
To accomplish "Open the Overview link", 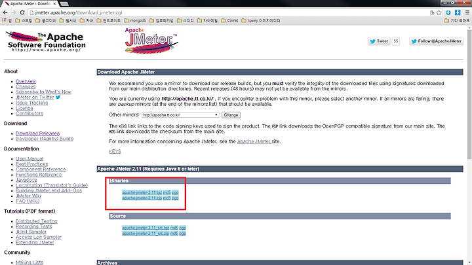I will (x=26, y=81).
